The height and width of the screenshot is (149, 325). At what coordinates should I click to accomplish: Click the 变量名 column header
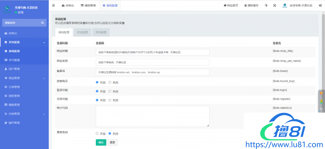pyautogui.click(x=277, y=43)
